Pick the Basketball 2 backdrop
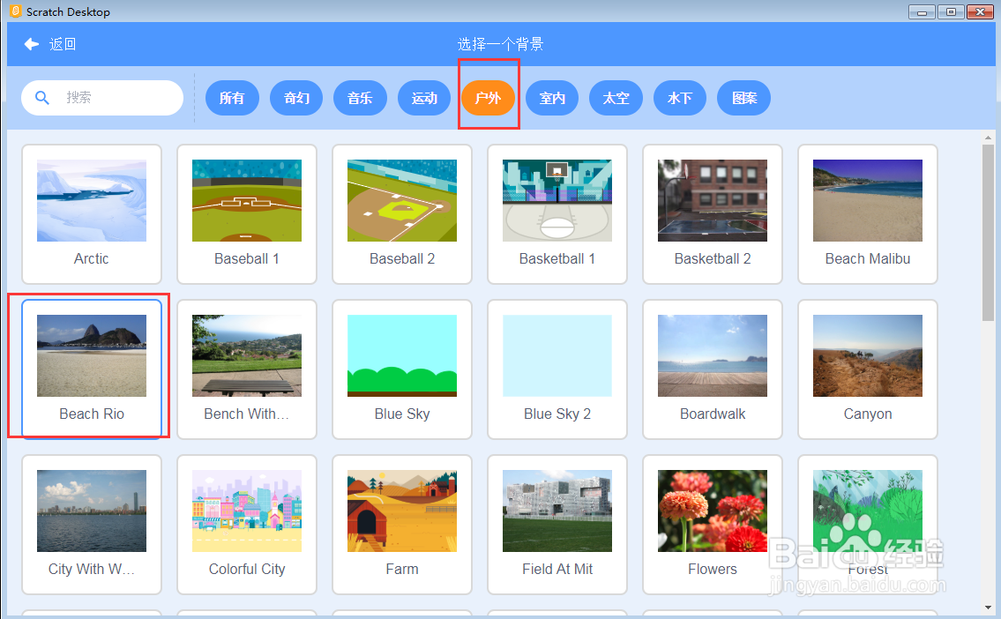1001x619 pixels. click(x=713, y=213)
